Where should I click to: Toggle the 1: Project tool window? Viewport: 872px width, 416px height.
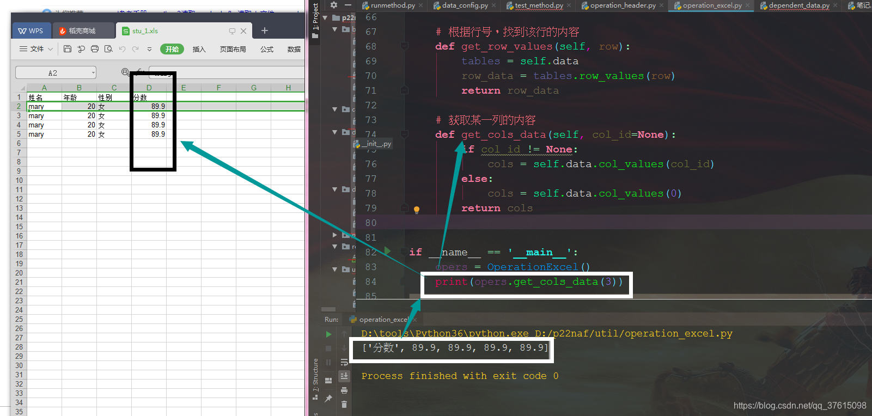[x=315, y=21]
